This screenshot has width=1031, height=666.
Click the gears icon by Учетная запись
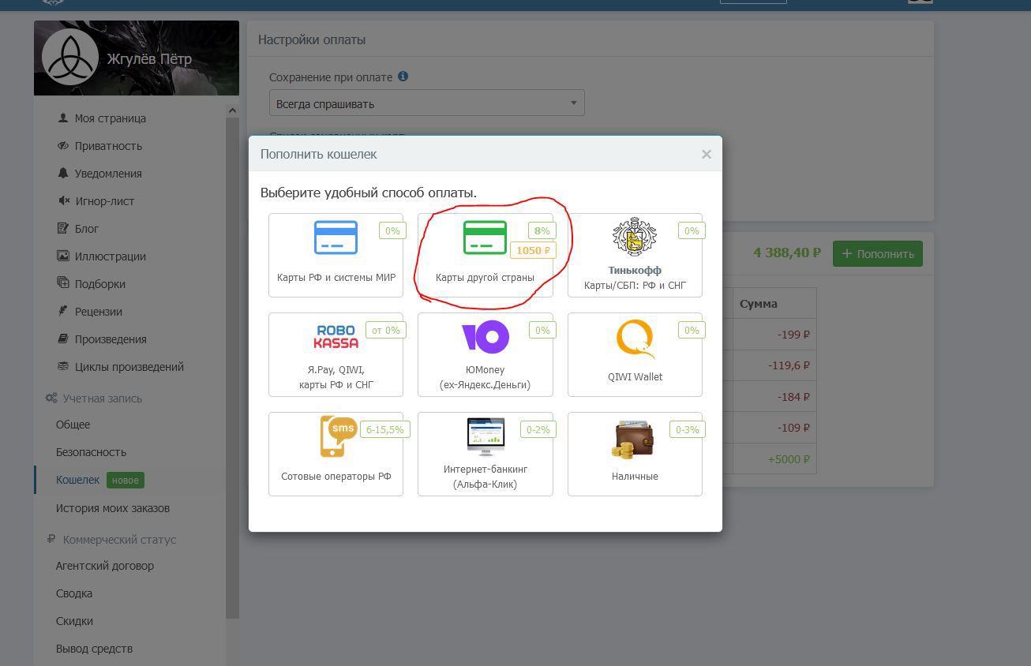pyautogui.click(x=51, y=398)
